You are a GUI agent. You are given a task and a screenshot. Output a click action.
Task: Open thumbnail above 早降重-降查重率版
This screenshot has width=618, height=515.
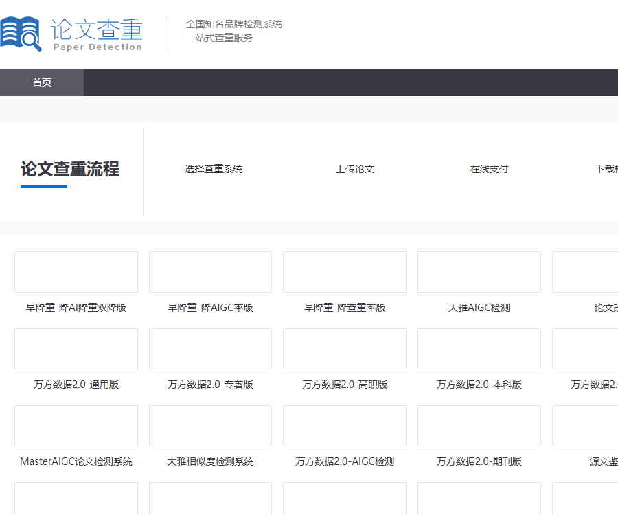(x=345, y=272)
